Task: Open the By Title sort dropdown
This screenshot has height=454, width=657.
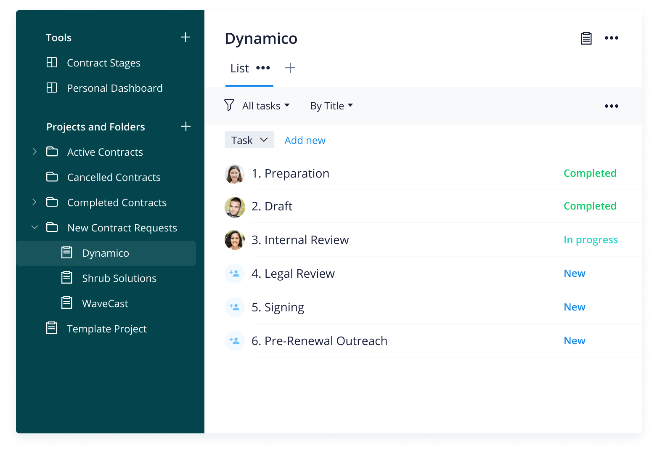Action: [x=331, y=106]
